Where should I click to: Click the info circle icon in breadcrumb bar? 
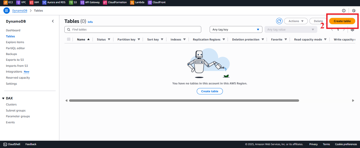(344, 11)
